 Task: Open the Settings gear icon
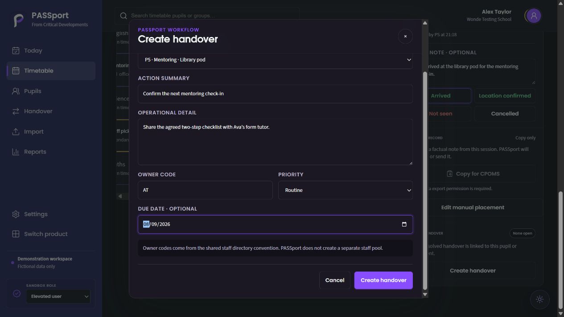[16, 214]
